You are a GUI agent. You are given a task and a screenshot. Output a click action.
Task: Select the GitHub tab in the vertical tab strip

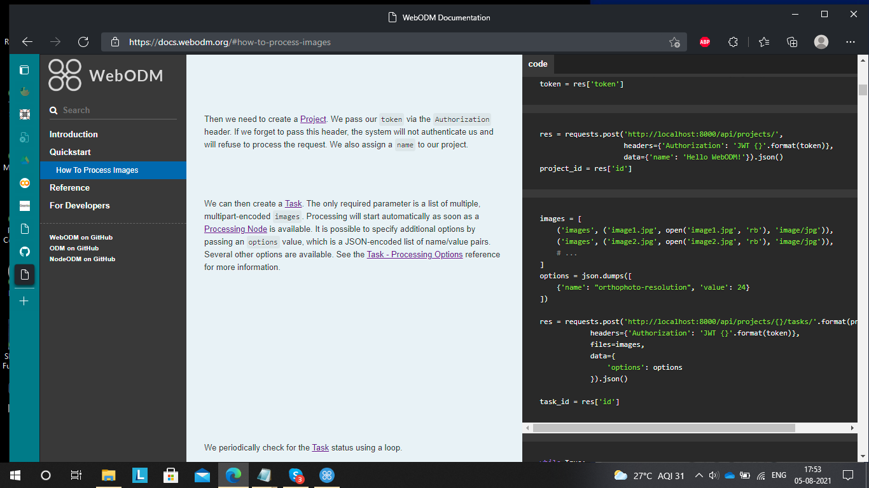click(24, 252)
